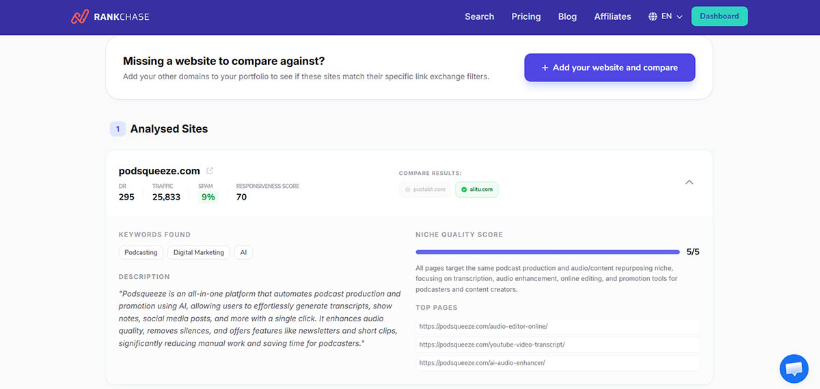The width and height of the screenshot is (820, 389).
Task: Click the Digital Marketing keyword tag
Action: pyautogui.click(x=199, y=252)
